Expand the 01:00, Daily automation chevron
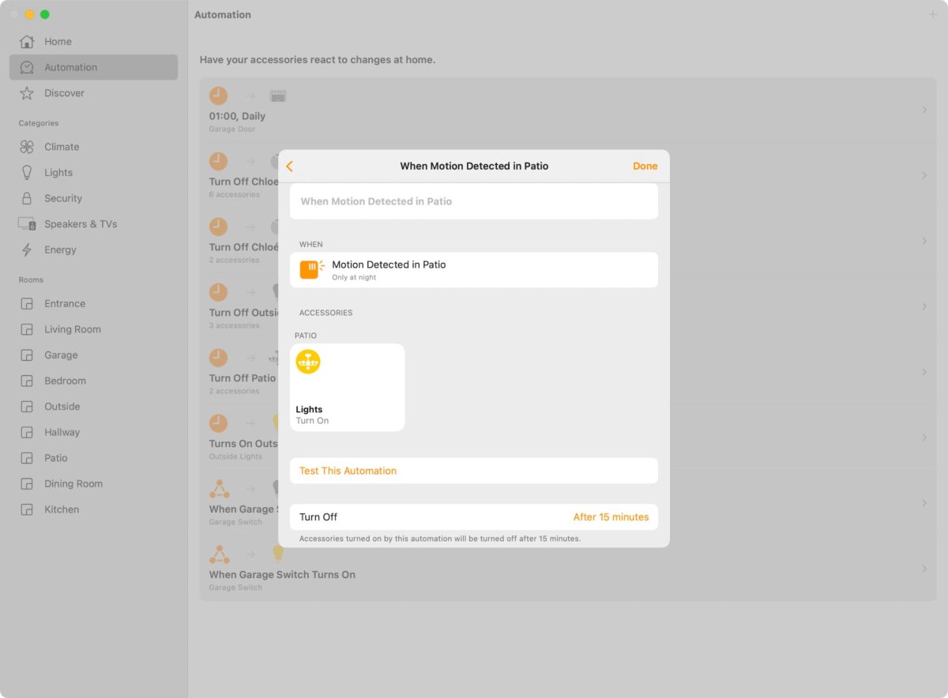 coord(924,110)
